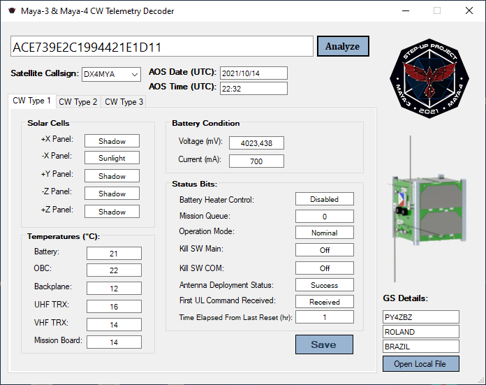This screenshot has width=486, height=385.
Task: Close the Telemetry Decoder window
Action: [x=469, y=11]
